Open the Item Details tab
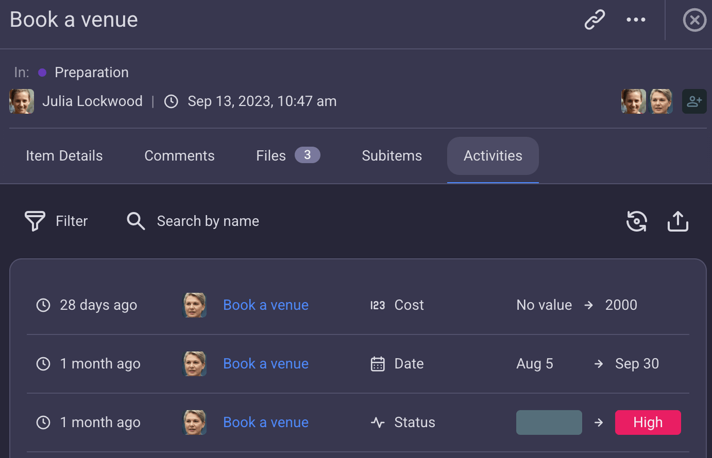The height and width of the screenshot is (458, 712). [63, 155]
